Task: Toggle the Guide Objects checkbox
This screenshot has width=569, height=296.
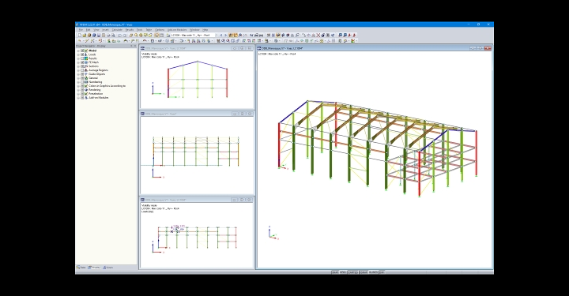Action: pos(82,74)
